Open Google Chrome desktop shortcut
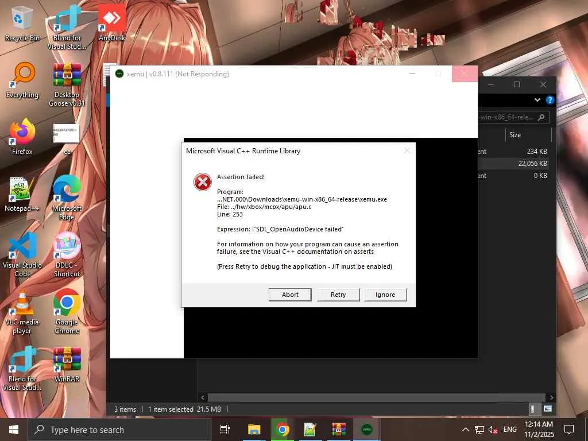This screenshot has height=441, width=588. point(67,312)
